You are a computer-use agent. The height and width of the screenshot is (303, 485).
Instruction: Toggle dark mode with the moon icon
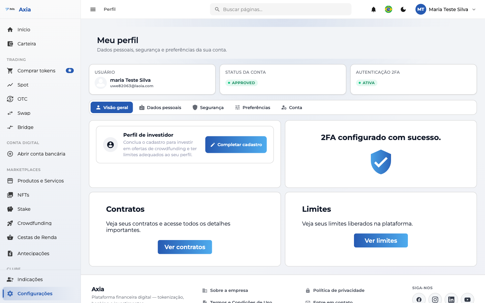[403, 9]
